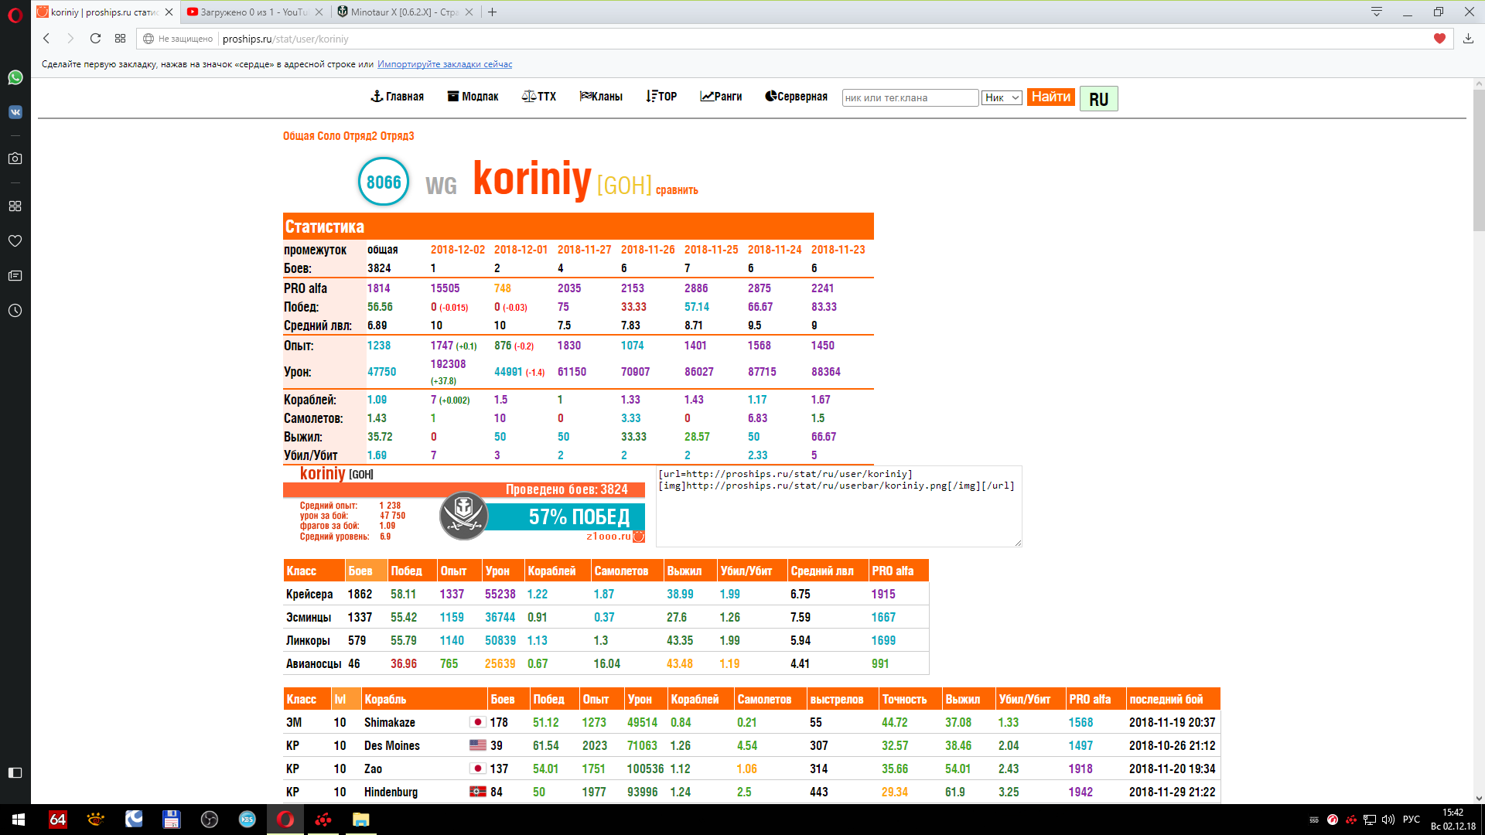Open the history clock sidebar icon
The width and height of the screenshot is (1485, 835).
15,311
